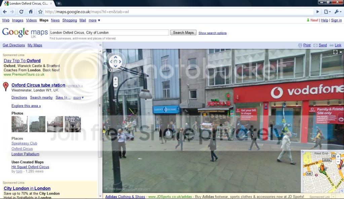Open London Palladium place link
This screenshot has height=199, width=344.
coord(26,154)
